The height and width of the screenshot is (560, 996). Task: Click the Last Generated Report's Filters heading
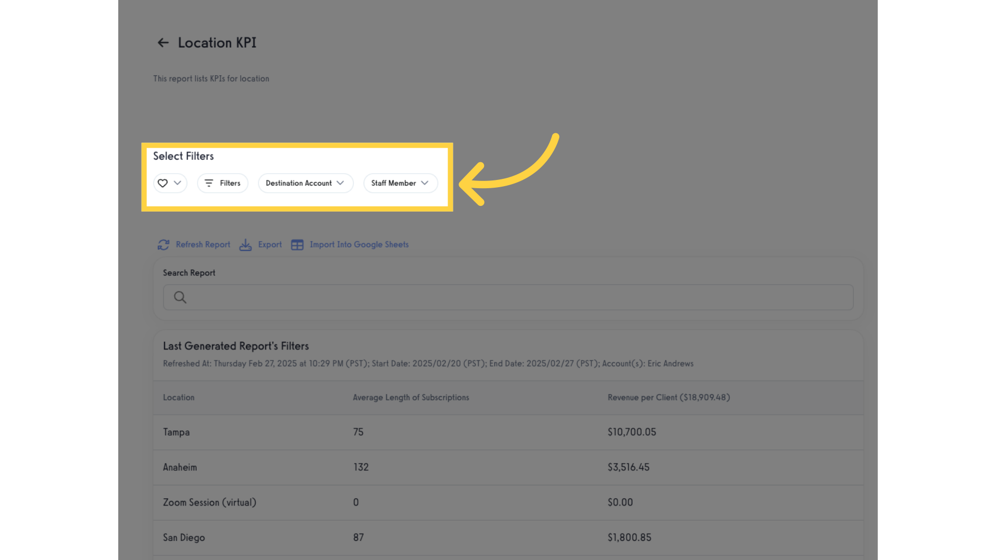coord(236,346)
